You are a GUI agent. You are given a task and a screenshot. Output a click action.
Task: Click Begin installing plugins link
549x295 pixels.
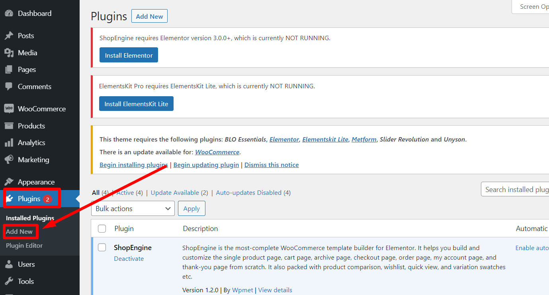coord(134,165)
